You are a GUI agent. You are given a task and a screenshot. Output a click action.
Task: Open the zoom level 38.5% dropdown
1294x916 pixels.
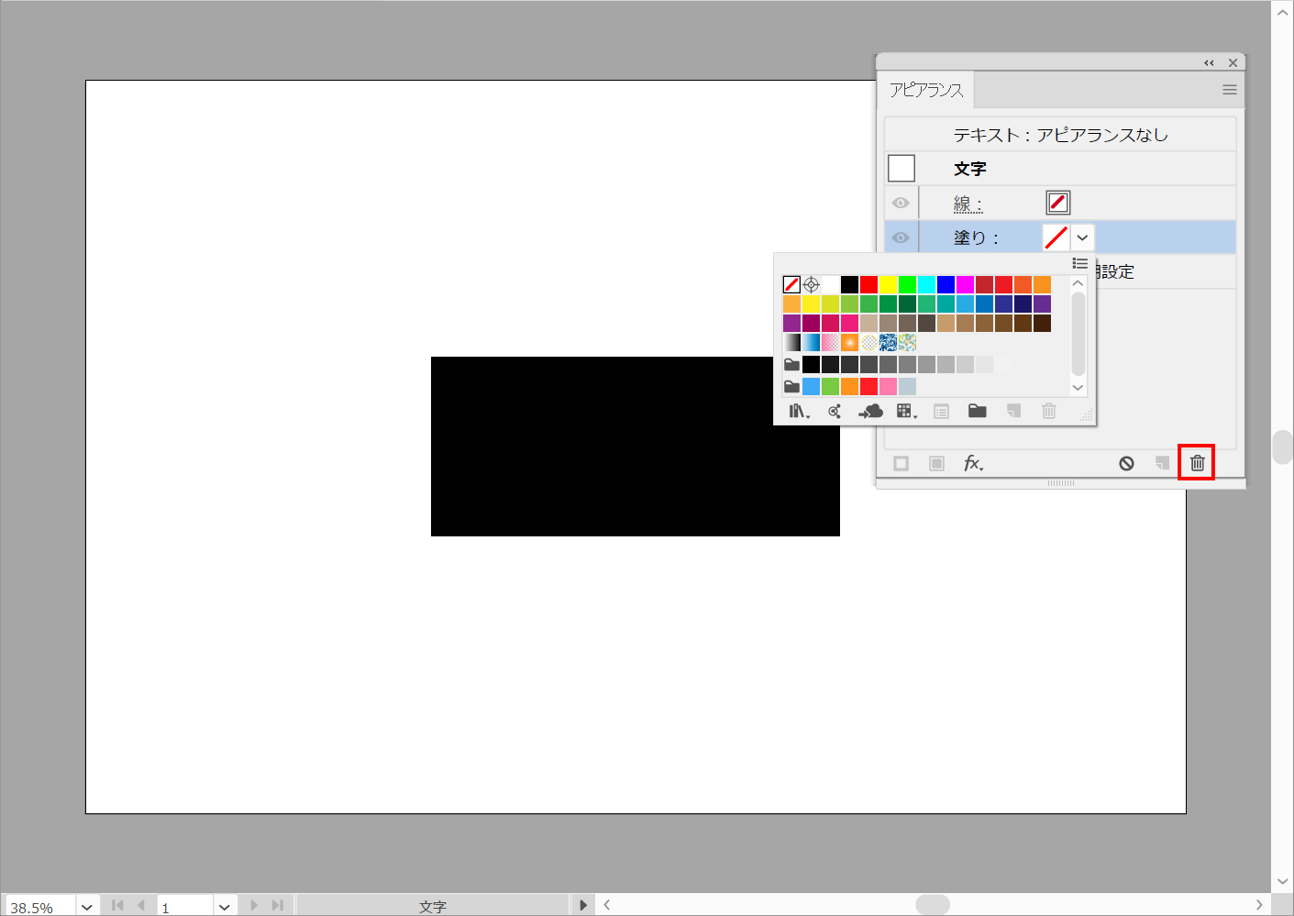coord(86,907)
